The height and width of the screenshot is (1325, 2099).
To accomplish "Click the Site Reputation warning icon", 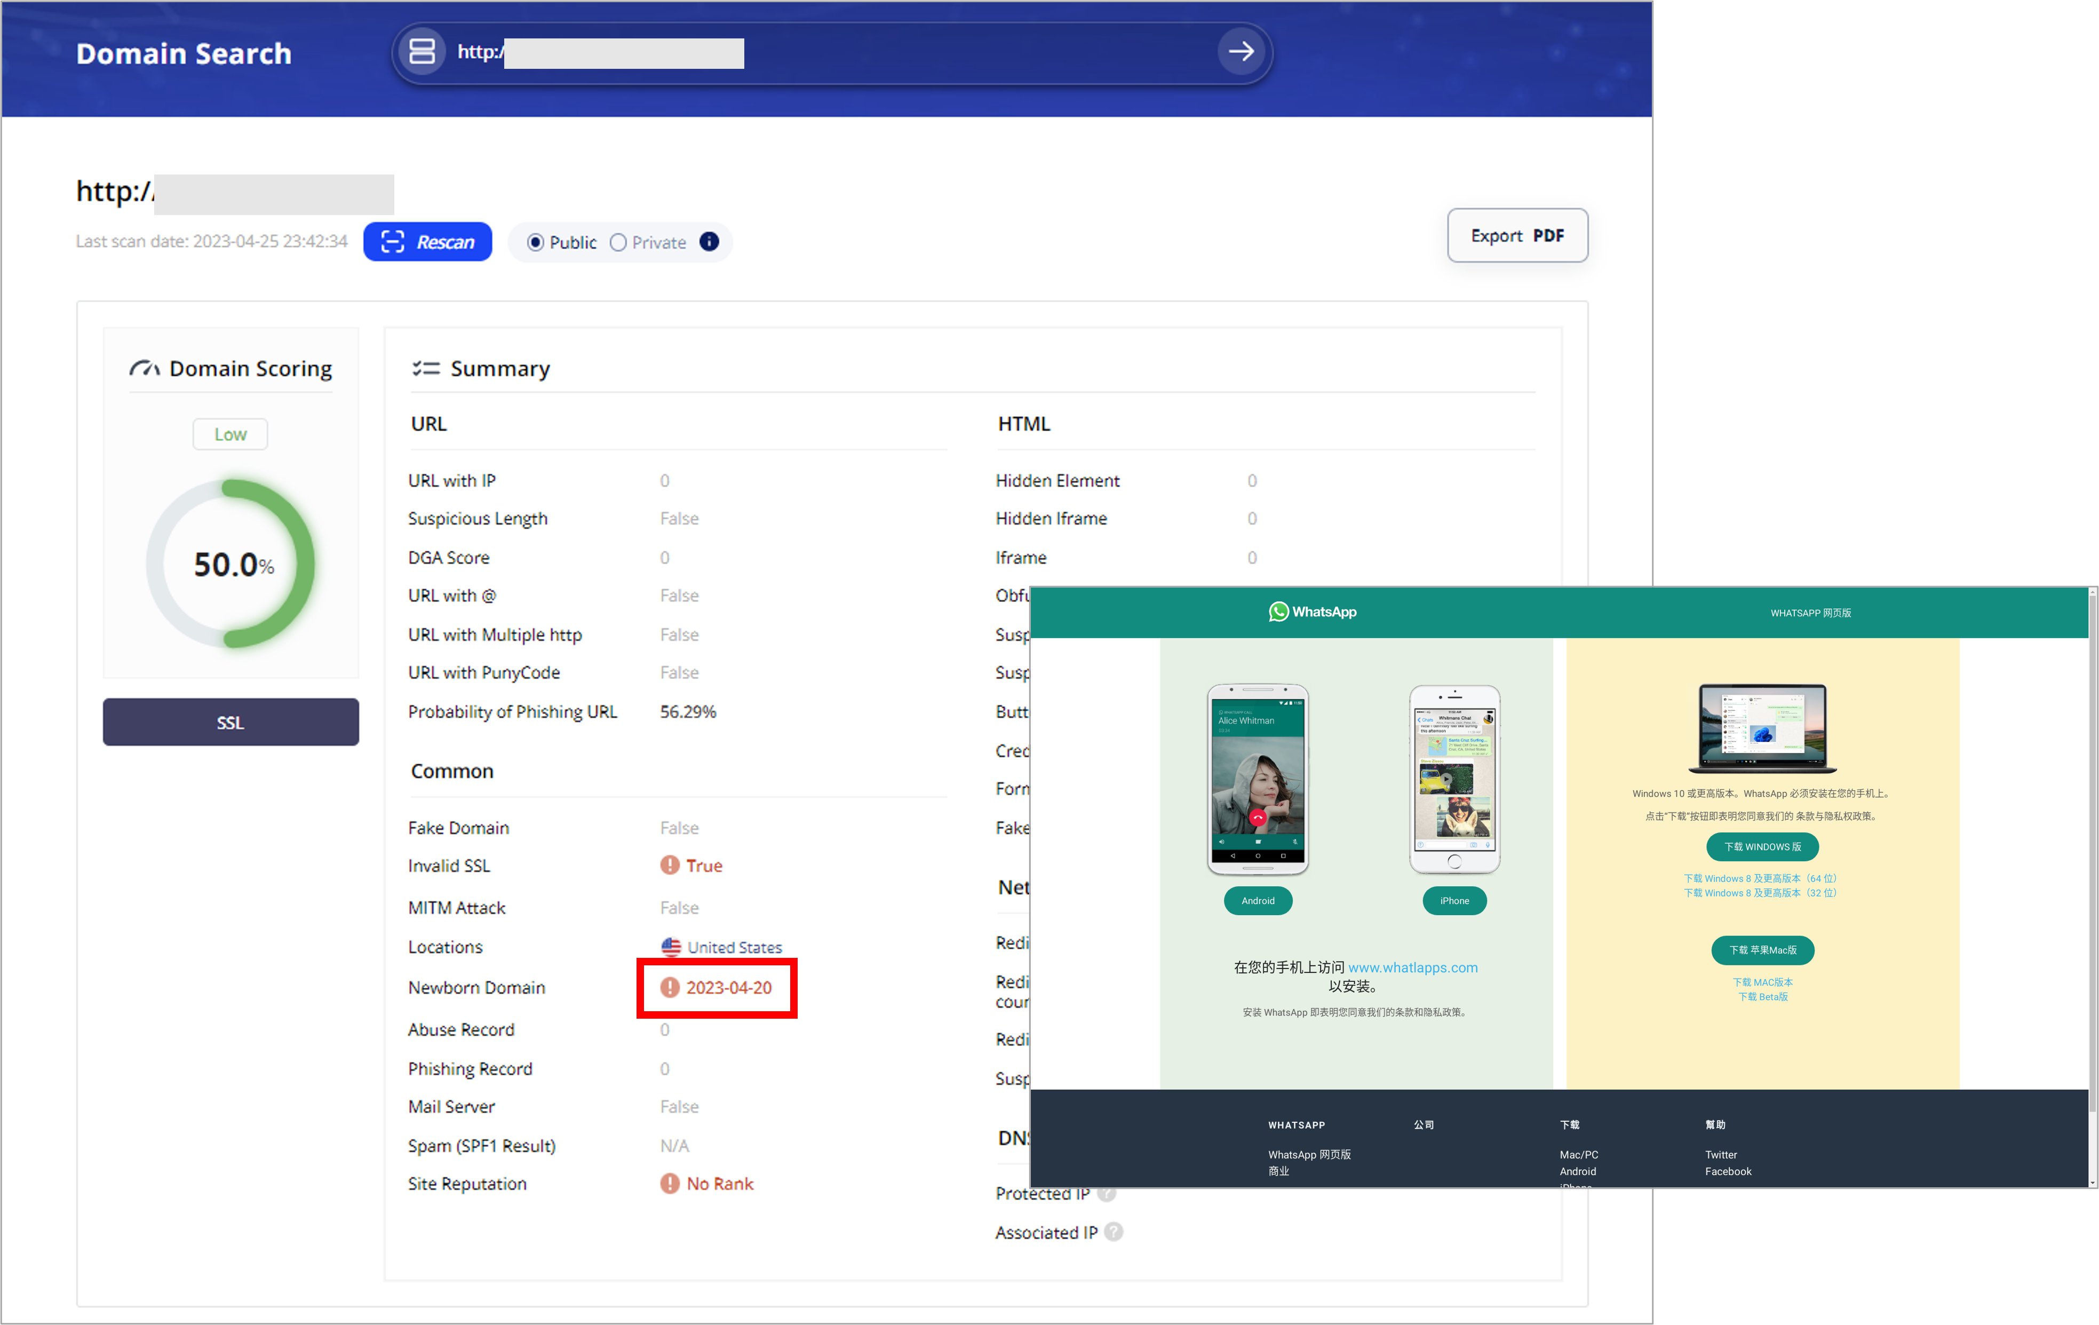I will click(x=670, y=1183).
